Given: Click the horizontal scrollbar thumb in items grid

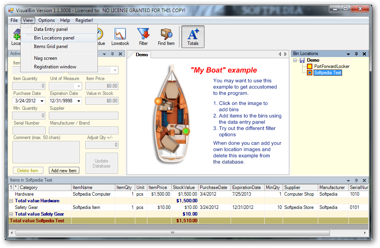Looking at the screenshot, I should click(x=172, y=233).
